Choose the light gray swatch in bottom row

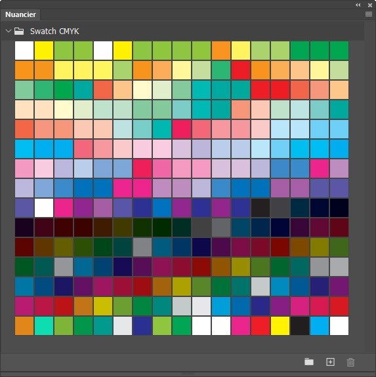123,326
